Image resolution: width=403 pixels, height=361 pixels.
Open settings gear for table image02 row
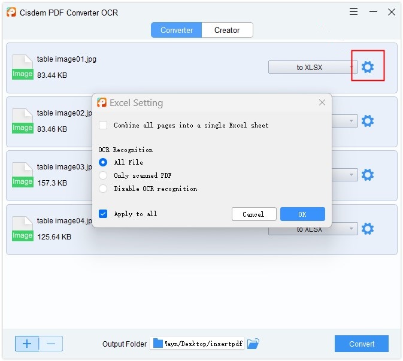(x=367, y=121)
